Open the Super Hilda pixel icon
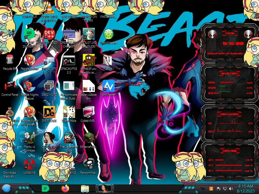Image resolution: width=259 pixels, height=194 pixels. pyautogui.click(x=69, y=112)
